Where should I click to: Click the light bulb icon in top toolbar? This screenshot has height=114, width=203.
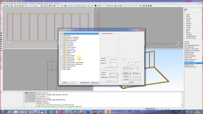click(x=123, y=6)
